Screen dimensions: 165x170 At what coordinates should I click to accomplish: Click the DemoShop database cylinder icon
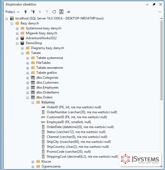22,43
